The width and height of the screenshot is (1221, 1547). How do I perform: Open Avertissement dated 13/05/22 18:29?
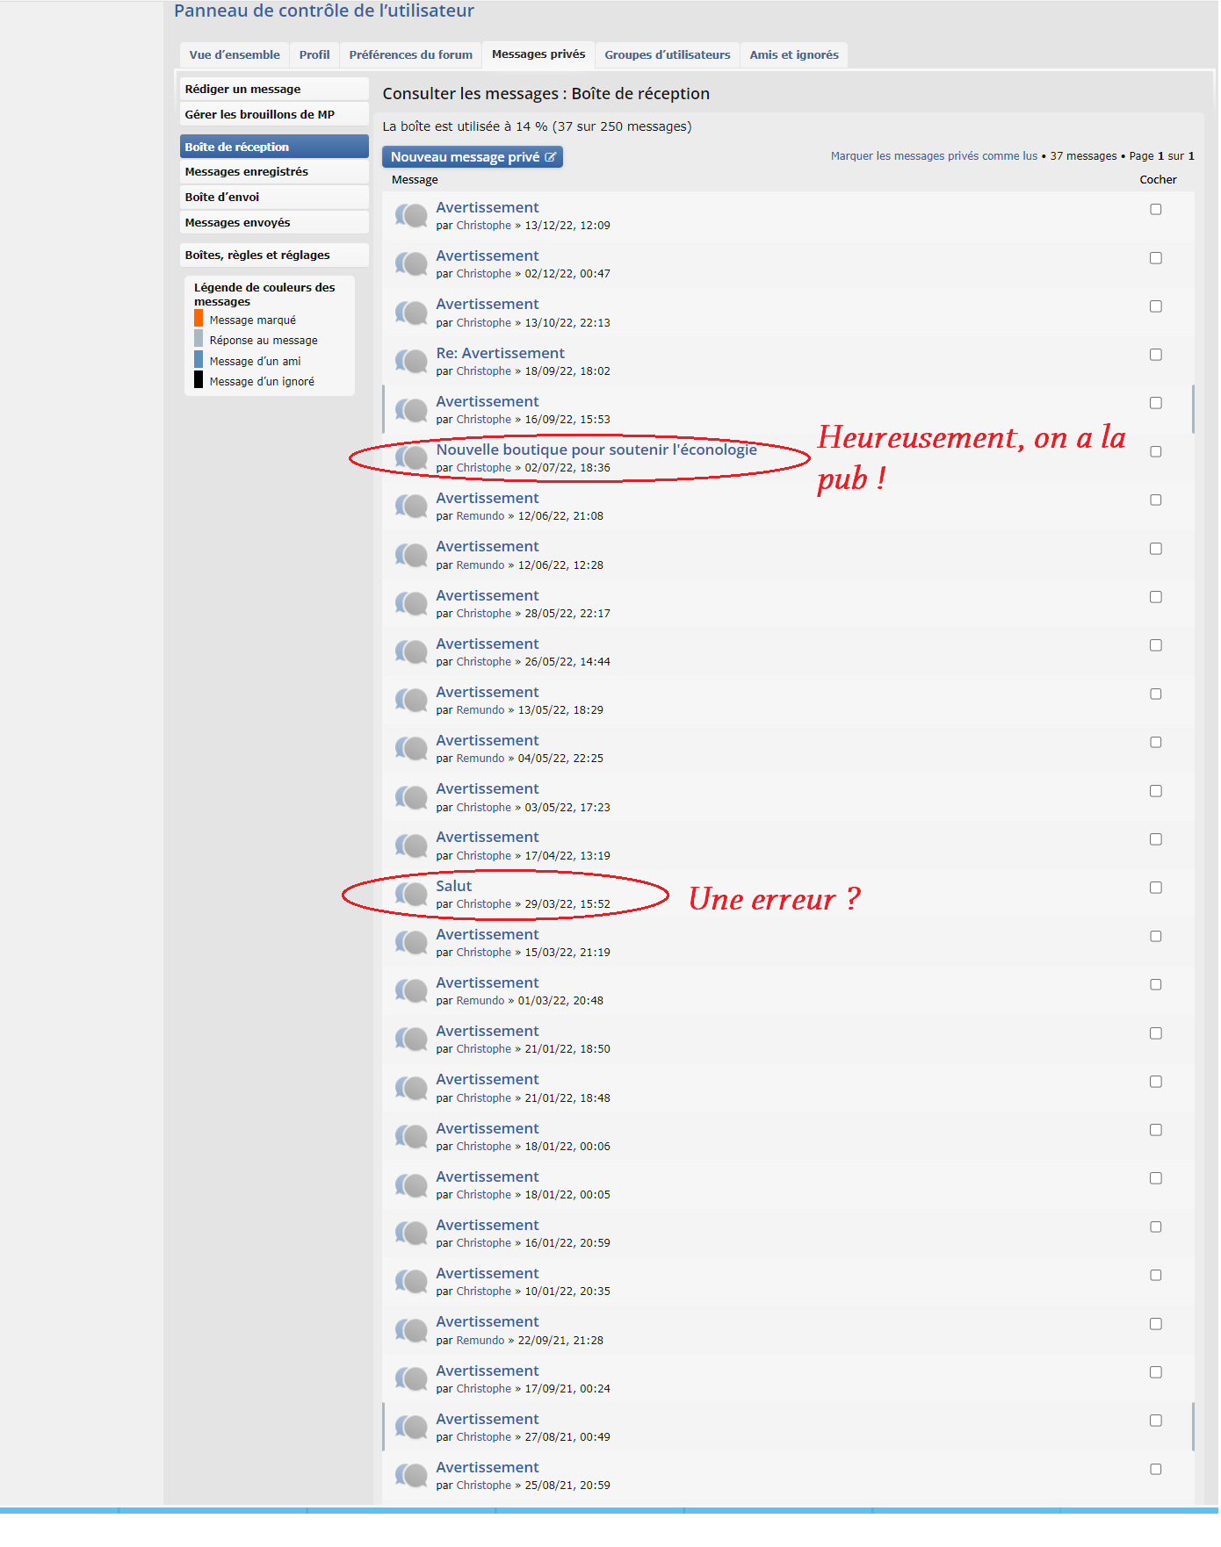click(x=488, y=692)
